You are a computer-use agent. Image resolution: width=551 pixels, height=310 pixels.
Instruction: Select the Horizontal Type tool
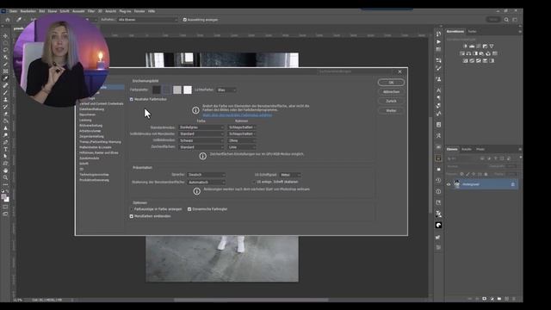pyautogui.click(x=5, y=149)
